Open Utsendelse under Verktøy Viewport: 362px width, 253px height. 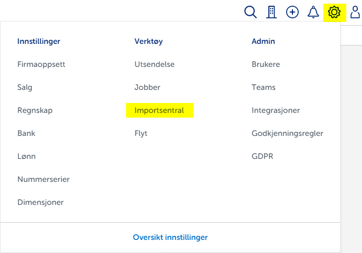click(154, 64)
